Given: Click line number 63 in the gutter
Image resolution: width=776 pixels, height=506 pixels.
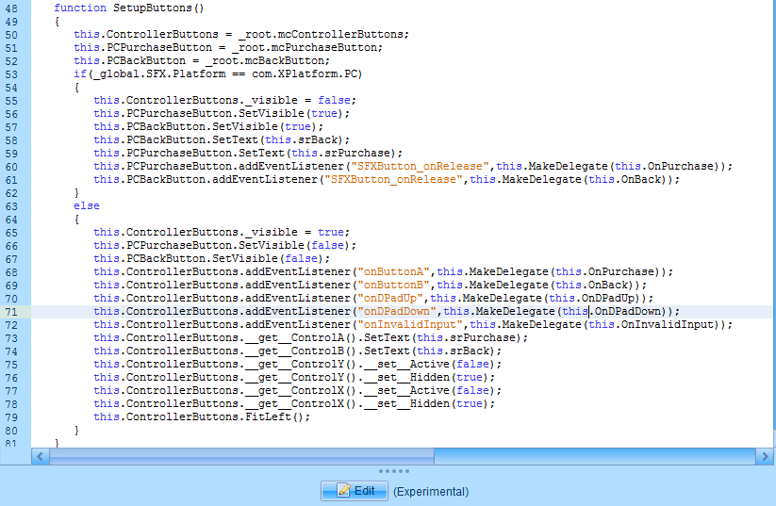Looking at the screenshot, I should [11, 205].
